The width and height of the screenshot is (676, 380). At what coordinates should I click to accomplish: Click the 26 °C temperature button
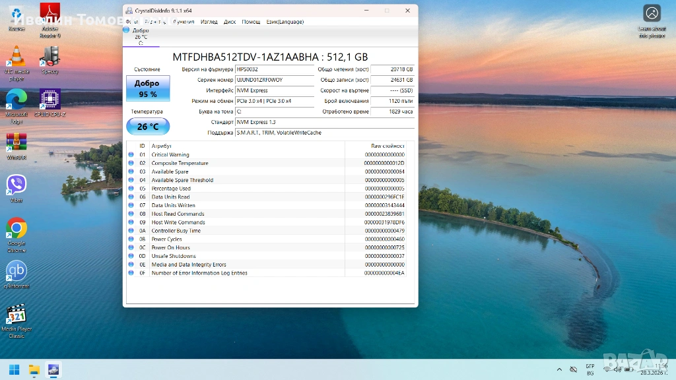pos(148,127)
